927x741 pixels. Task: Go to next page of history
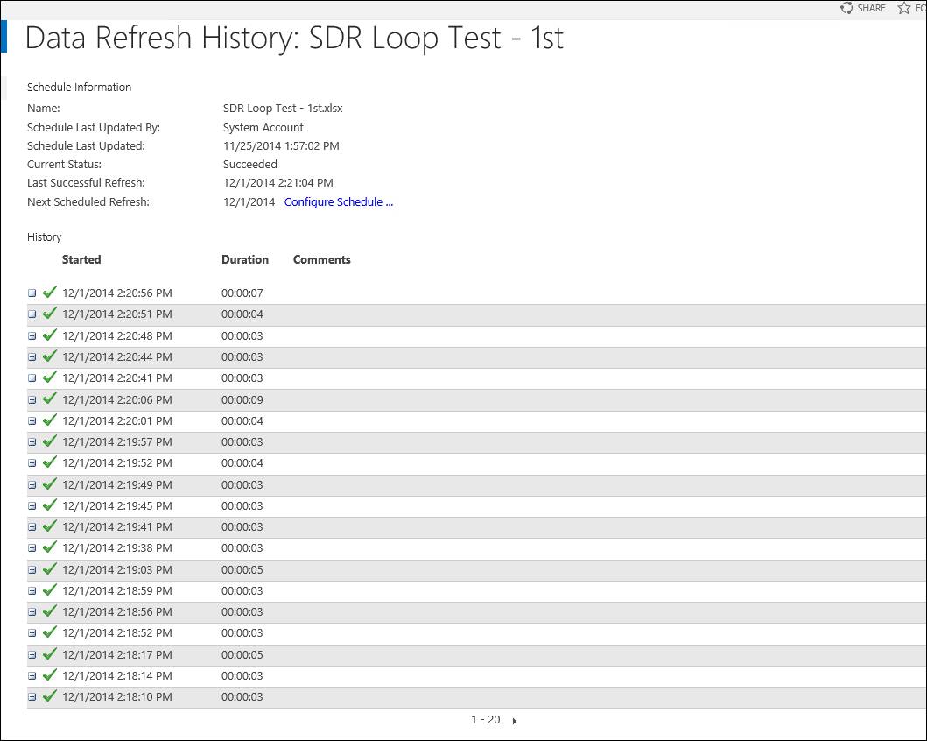515,721
